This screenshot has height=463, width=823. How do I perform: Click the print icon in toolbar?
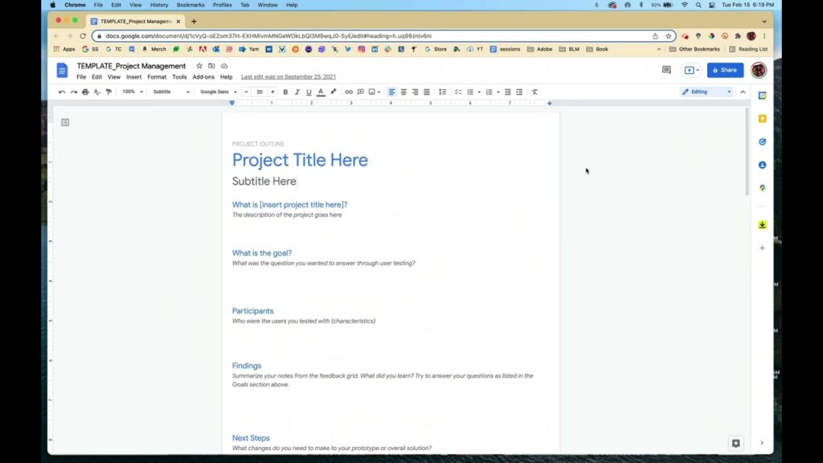[85, 92]
